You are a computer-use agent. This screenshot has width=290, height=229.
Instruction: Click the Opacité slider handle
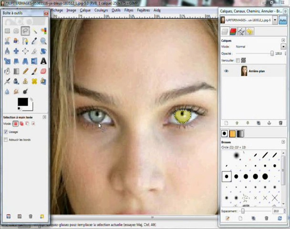[272, 53]
